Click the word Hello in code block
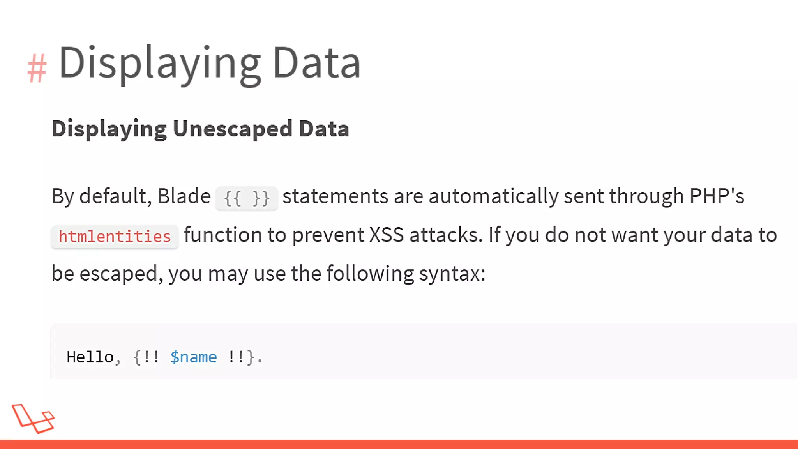798x449 pixels. click(90, 357)
